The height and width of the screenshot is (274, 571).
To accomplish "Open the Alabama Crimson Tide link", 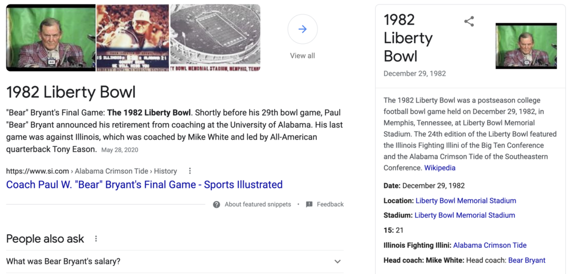I will click(x=489, y=246).
